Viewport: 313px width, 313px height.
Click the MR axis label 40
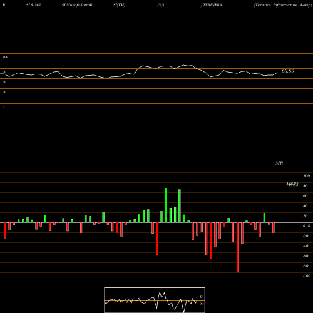pyautogui.click(x=305, y=206)
